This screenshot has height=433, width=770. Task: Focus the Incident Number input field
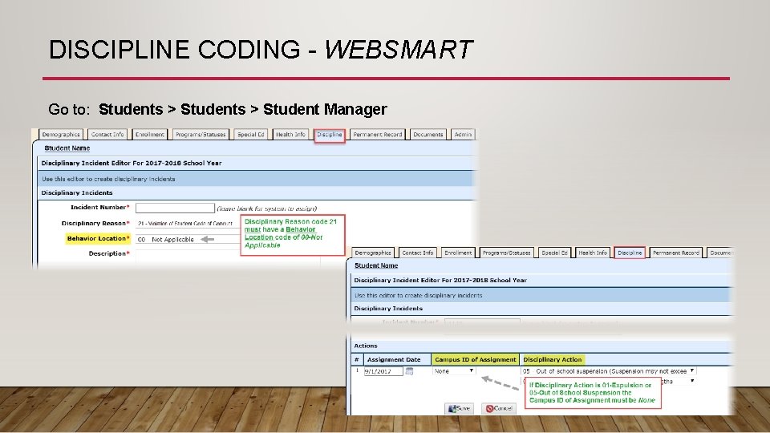176,208
